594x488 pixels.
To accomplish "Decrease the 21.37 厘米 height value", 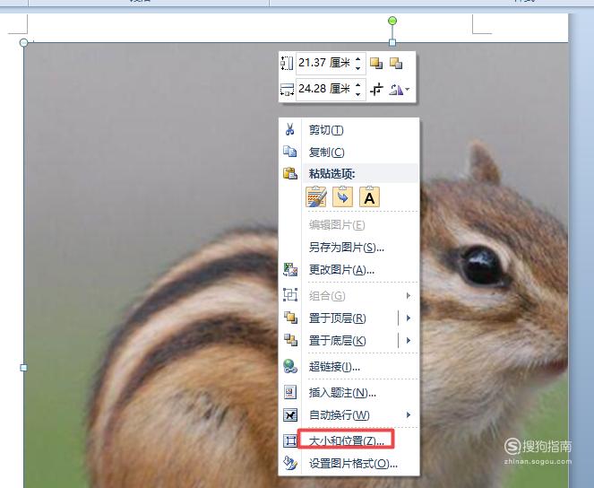I will [x=358, y=67].
